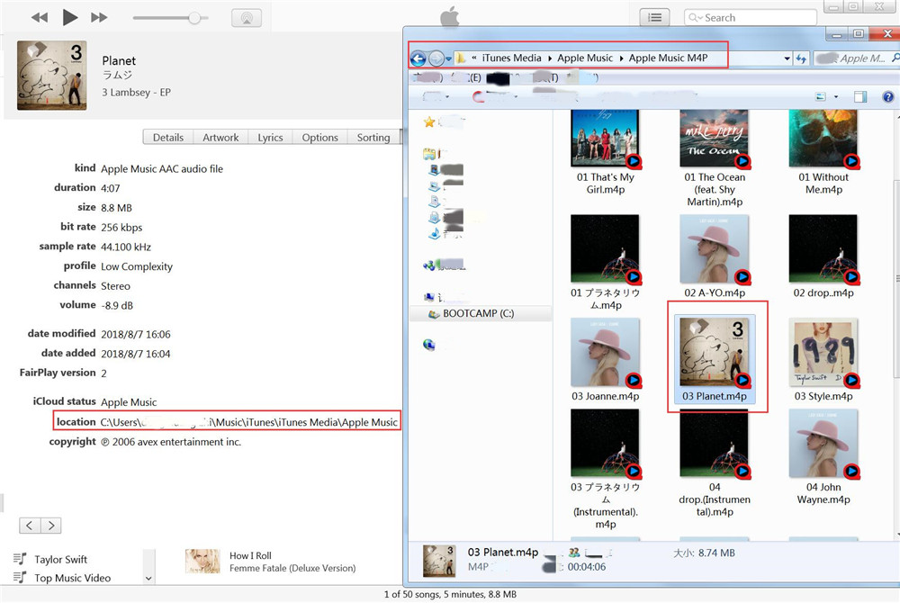
Task: Select file 03 プラネタリウム (Instrumental).m4p
Action: click(605, 470)
